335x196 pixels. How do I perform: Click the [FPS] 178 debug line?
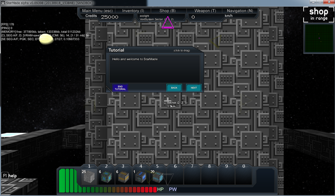pyautogui.click(x=8, y=24)
